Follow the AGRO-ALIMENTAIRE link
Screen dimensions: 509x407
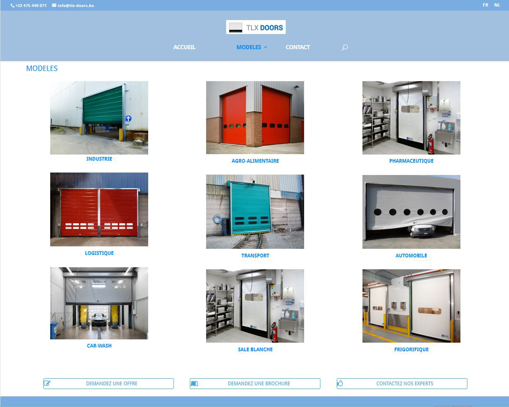point(255,161)
